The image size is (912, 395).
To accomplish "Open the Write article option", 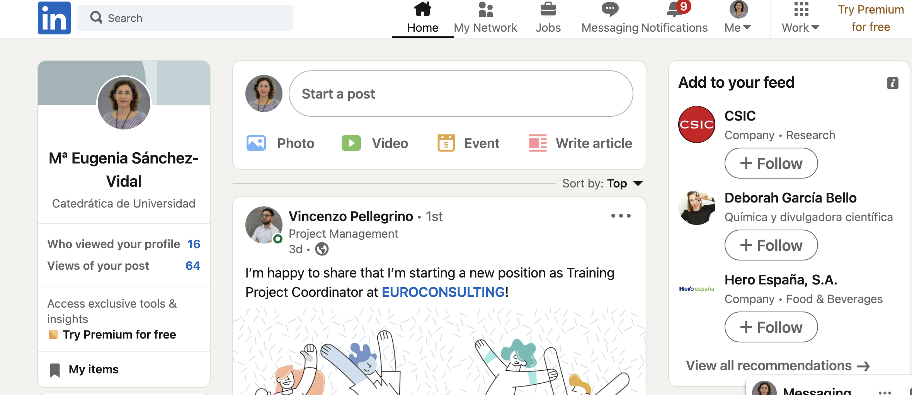I will pyautogui.click(x=580, y=143).
